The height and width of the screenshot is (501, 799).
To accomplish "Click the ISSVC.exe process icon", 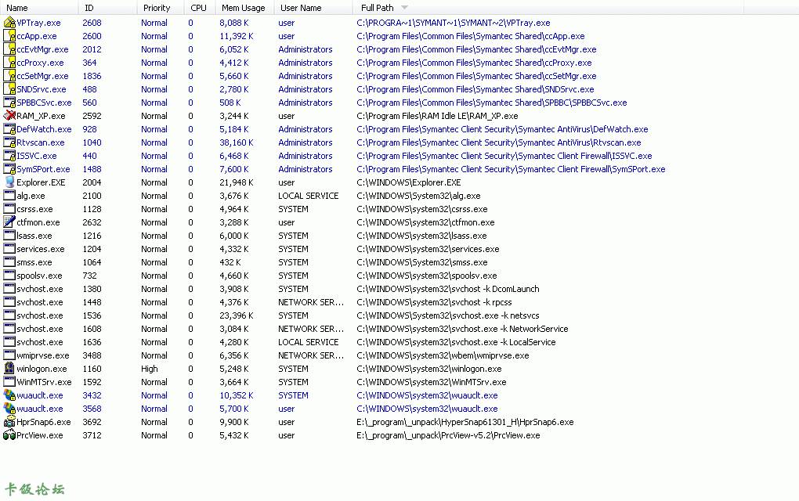I will (x=9, y=155).
